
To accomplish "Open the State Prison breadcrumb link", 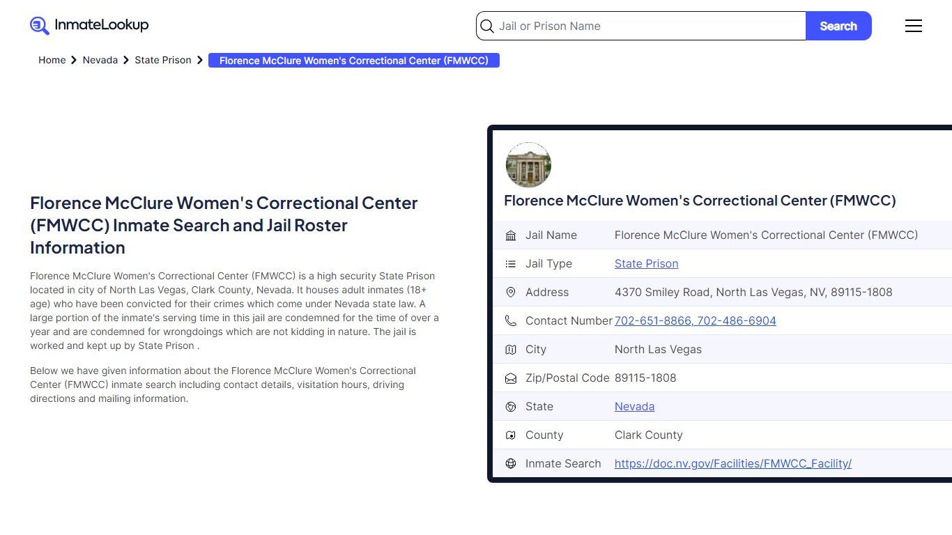I will tap(163, 61).
